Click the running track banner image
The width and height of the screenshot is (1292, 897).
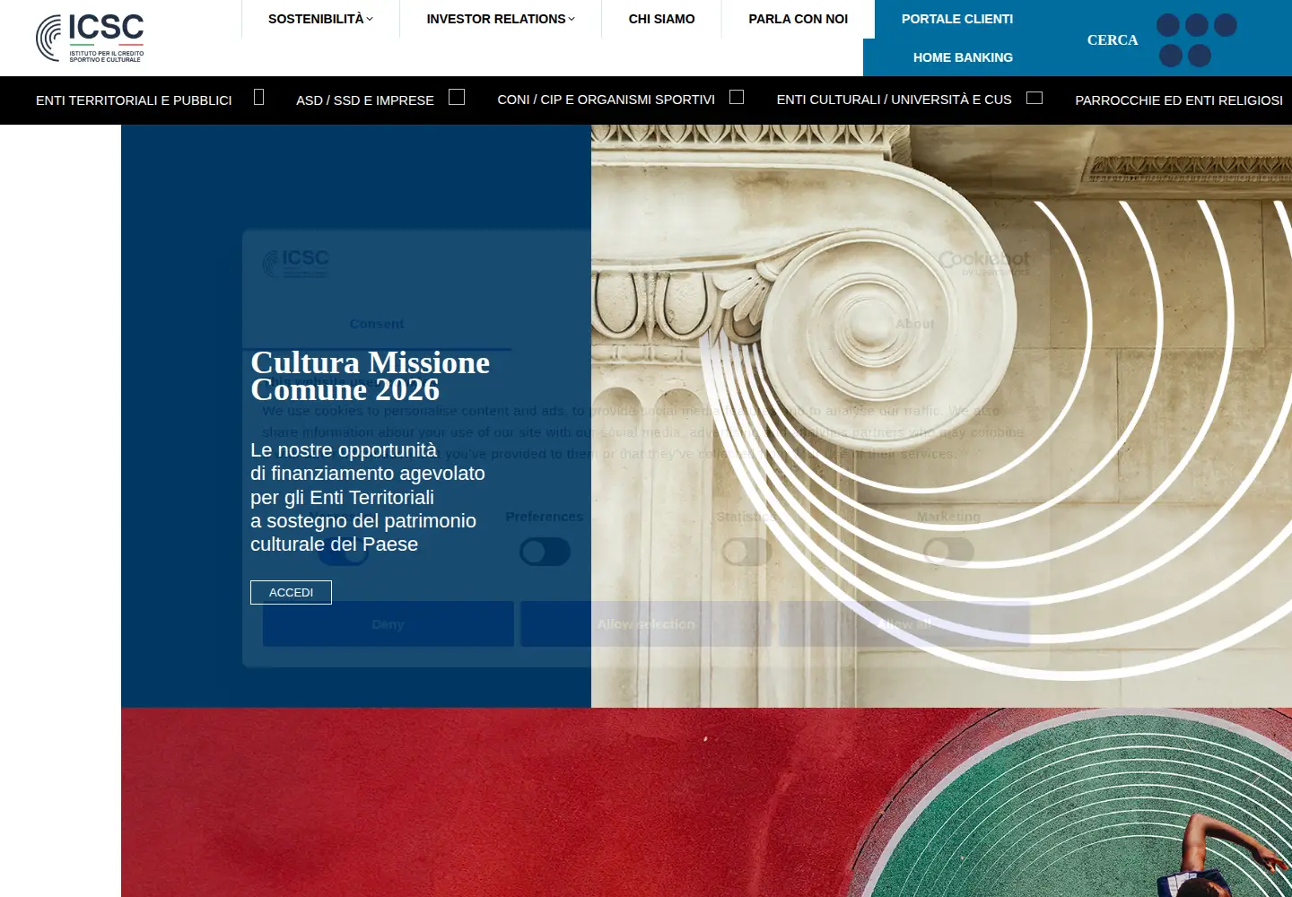tap(706, 802)
